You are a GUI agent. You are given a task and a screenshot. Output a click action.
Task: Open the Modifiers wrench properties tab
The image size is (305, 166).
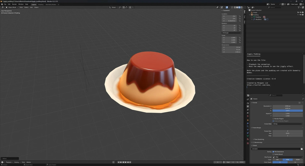[248, 124]
